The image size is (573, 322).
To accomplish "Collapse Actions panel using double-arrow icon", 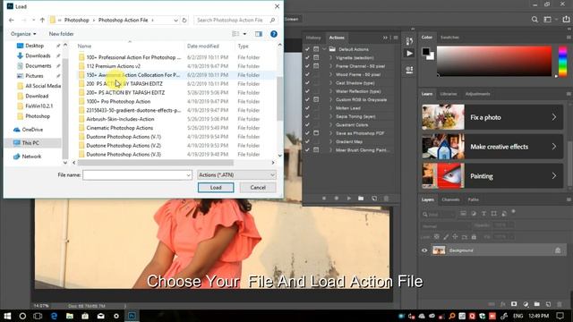I will (x=385, y=38).
